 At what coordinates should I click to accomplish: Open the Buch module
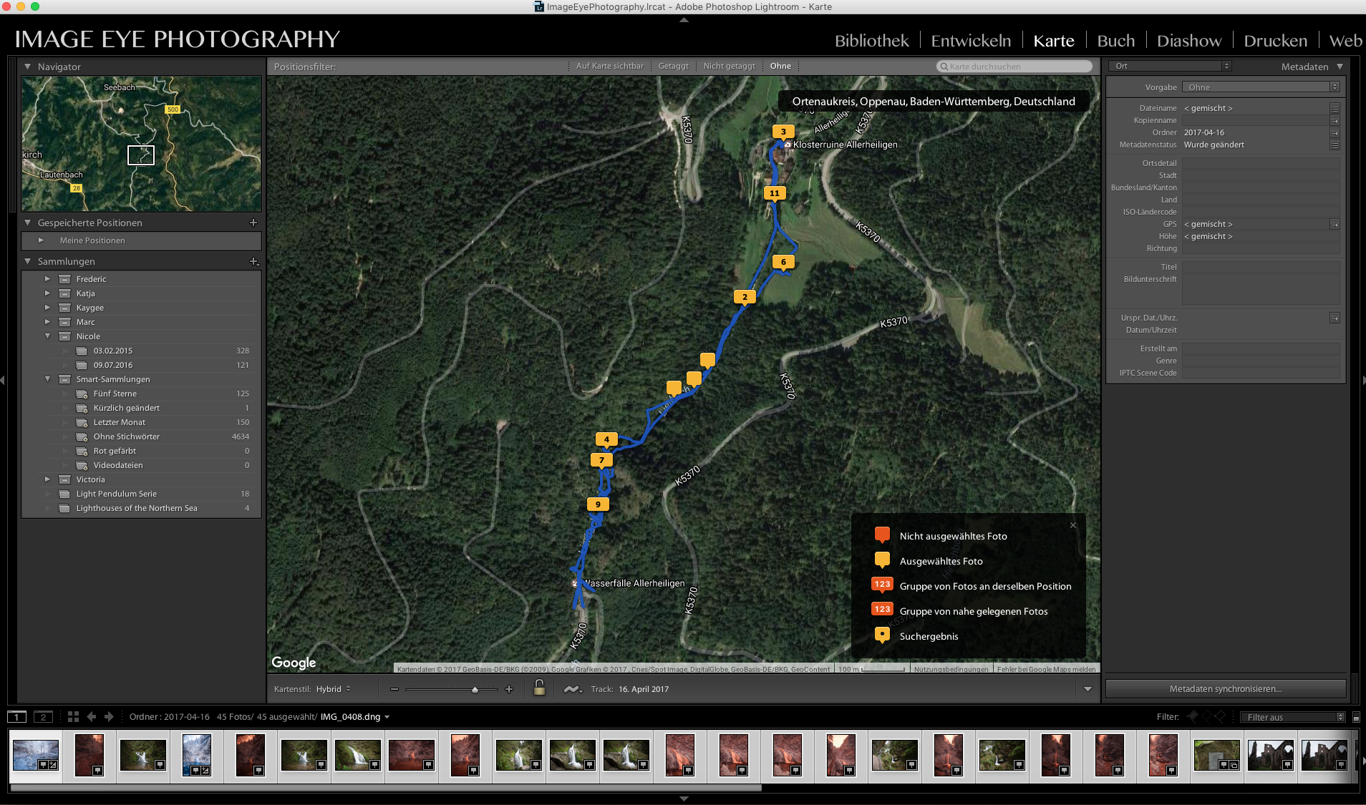point(1115,41)
